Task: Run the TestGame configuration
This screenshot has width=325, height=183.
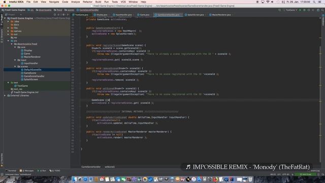Action: click(x=300, y=10)
